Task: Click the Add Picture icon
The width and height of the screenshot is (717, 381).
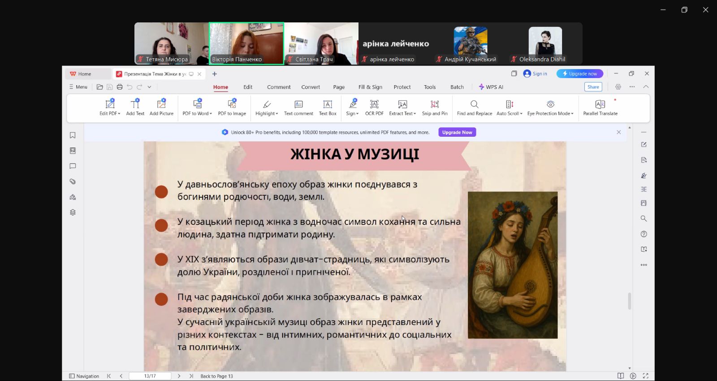Action: coord(161,104)
